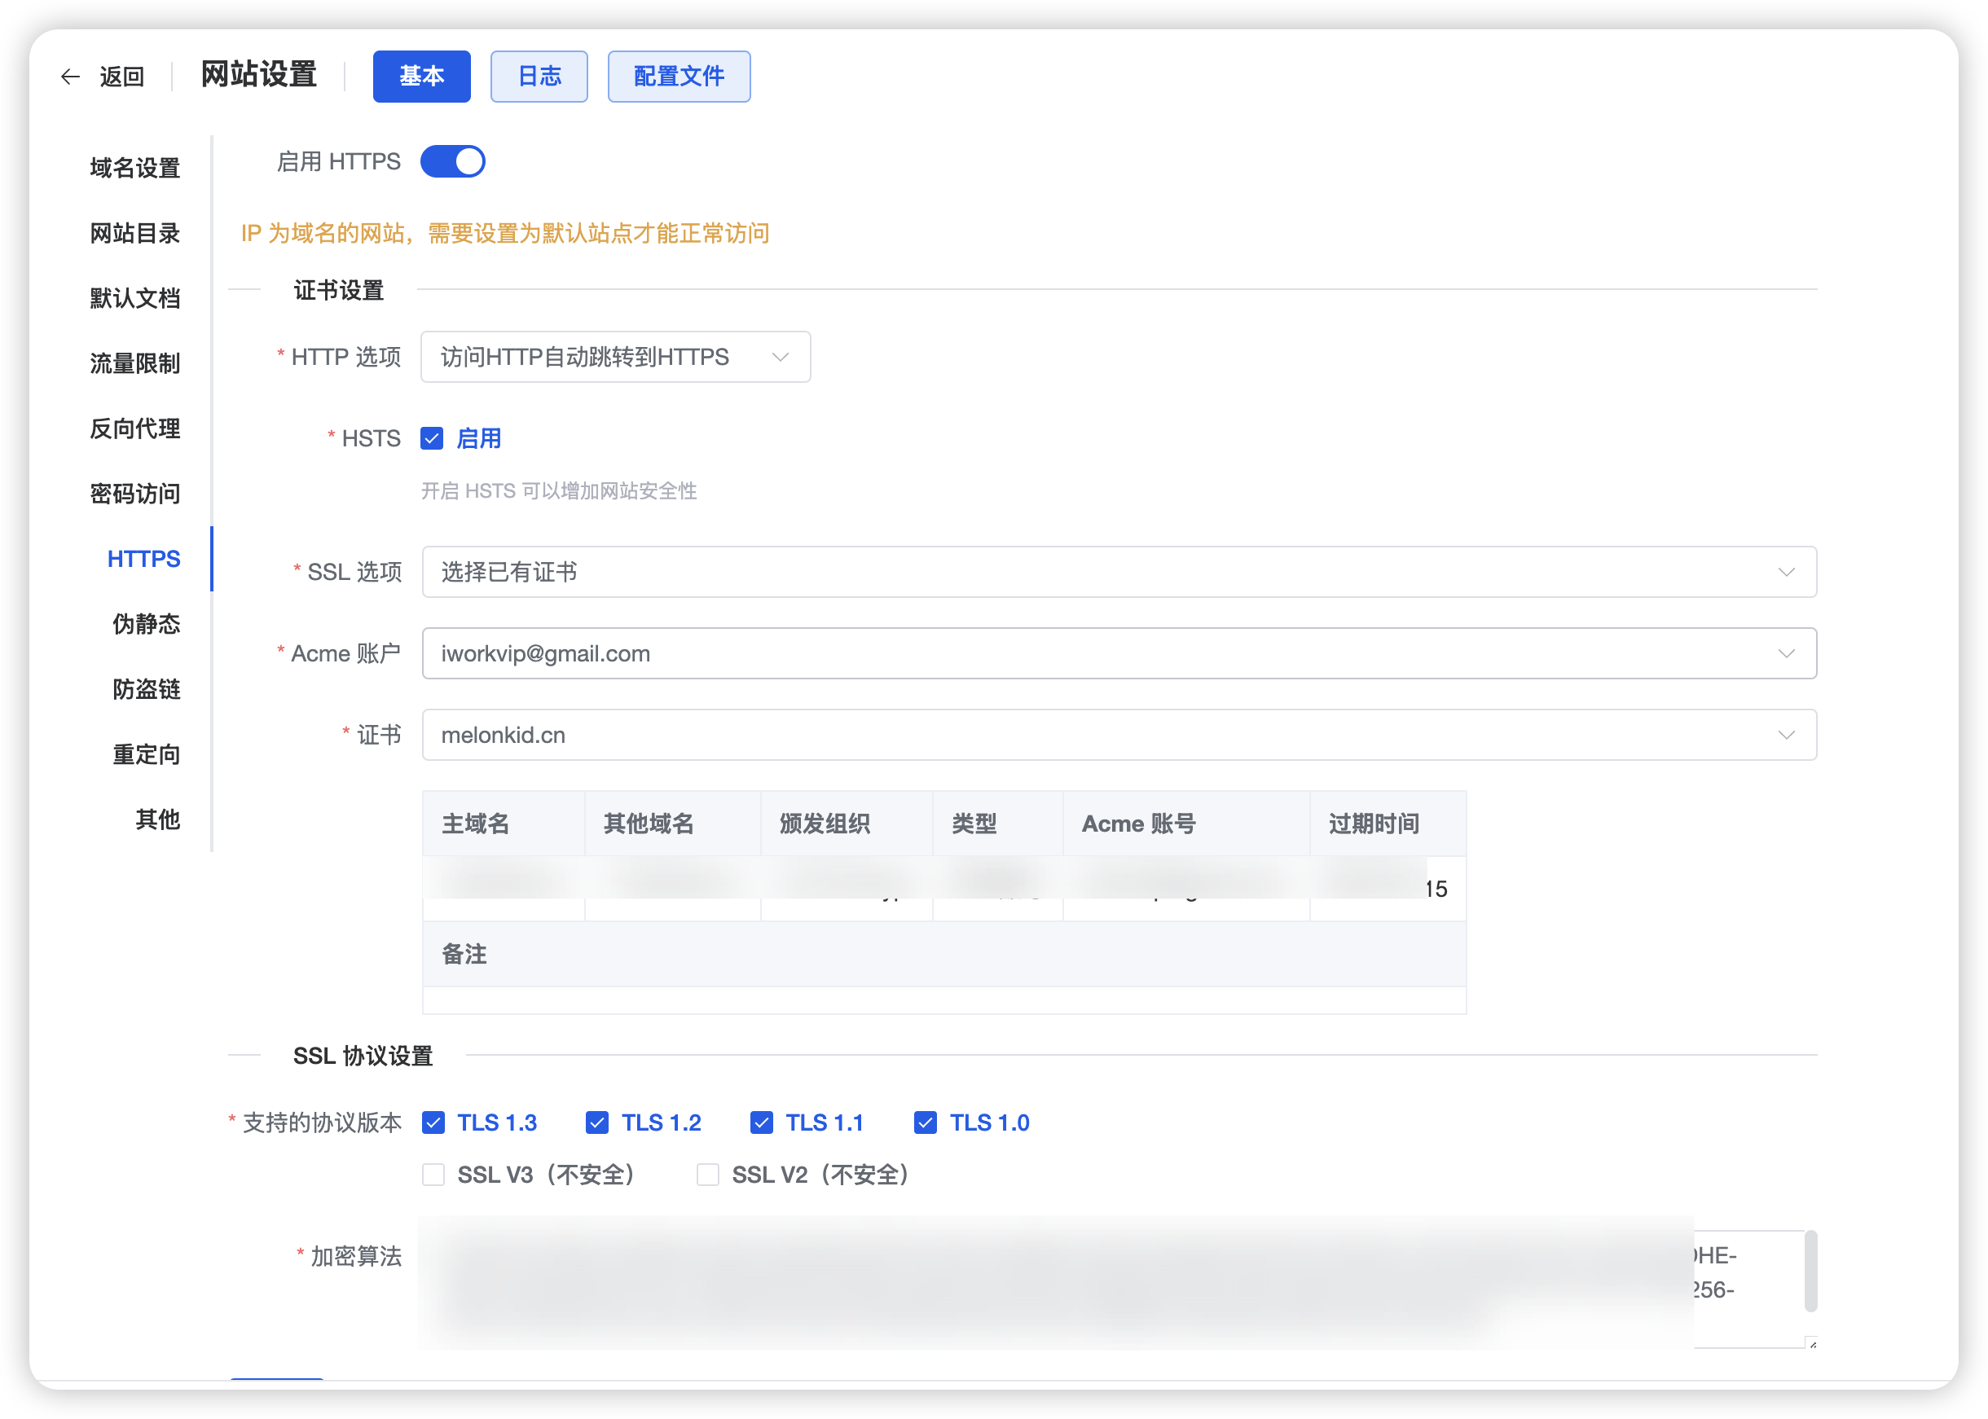
Task: Select 反向代理 from the sidebar
Action: (x=134, y=428)
